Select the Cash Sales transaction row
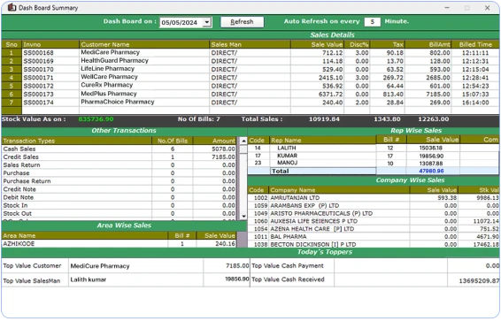 coord(119,149)
